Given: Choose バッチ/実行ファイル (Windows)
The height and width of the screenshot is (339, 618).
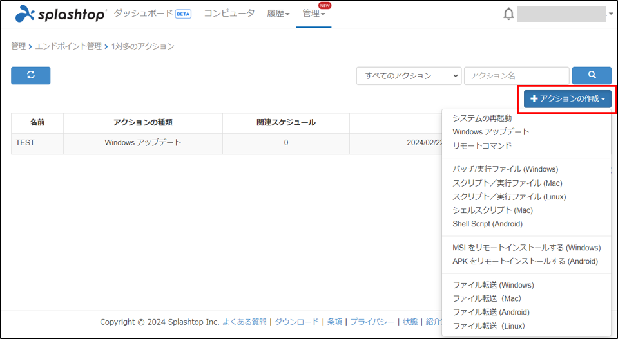Looking at the screenshot, I should click(x=505, y=169).
